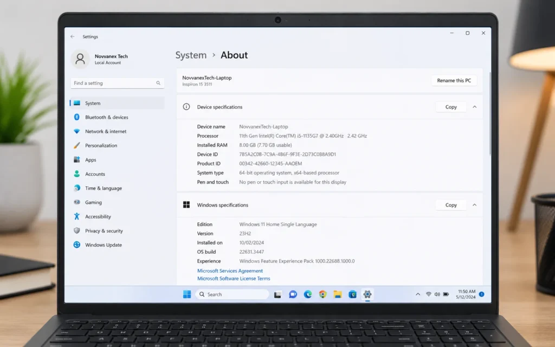This screenshot has width=555, height=347.
Task: Open the Microsoft Software License Terms link
Action: click(234, 279)
